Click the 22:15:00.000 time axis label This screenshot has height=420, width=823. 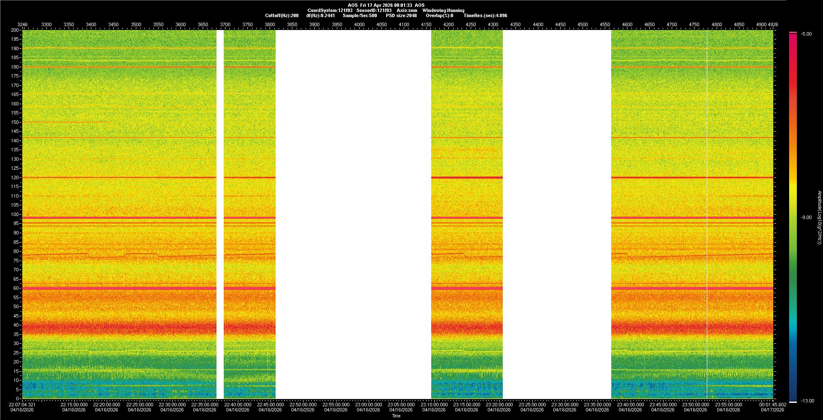click(x=74, y=404)
